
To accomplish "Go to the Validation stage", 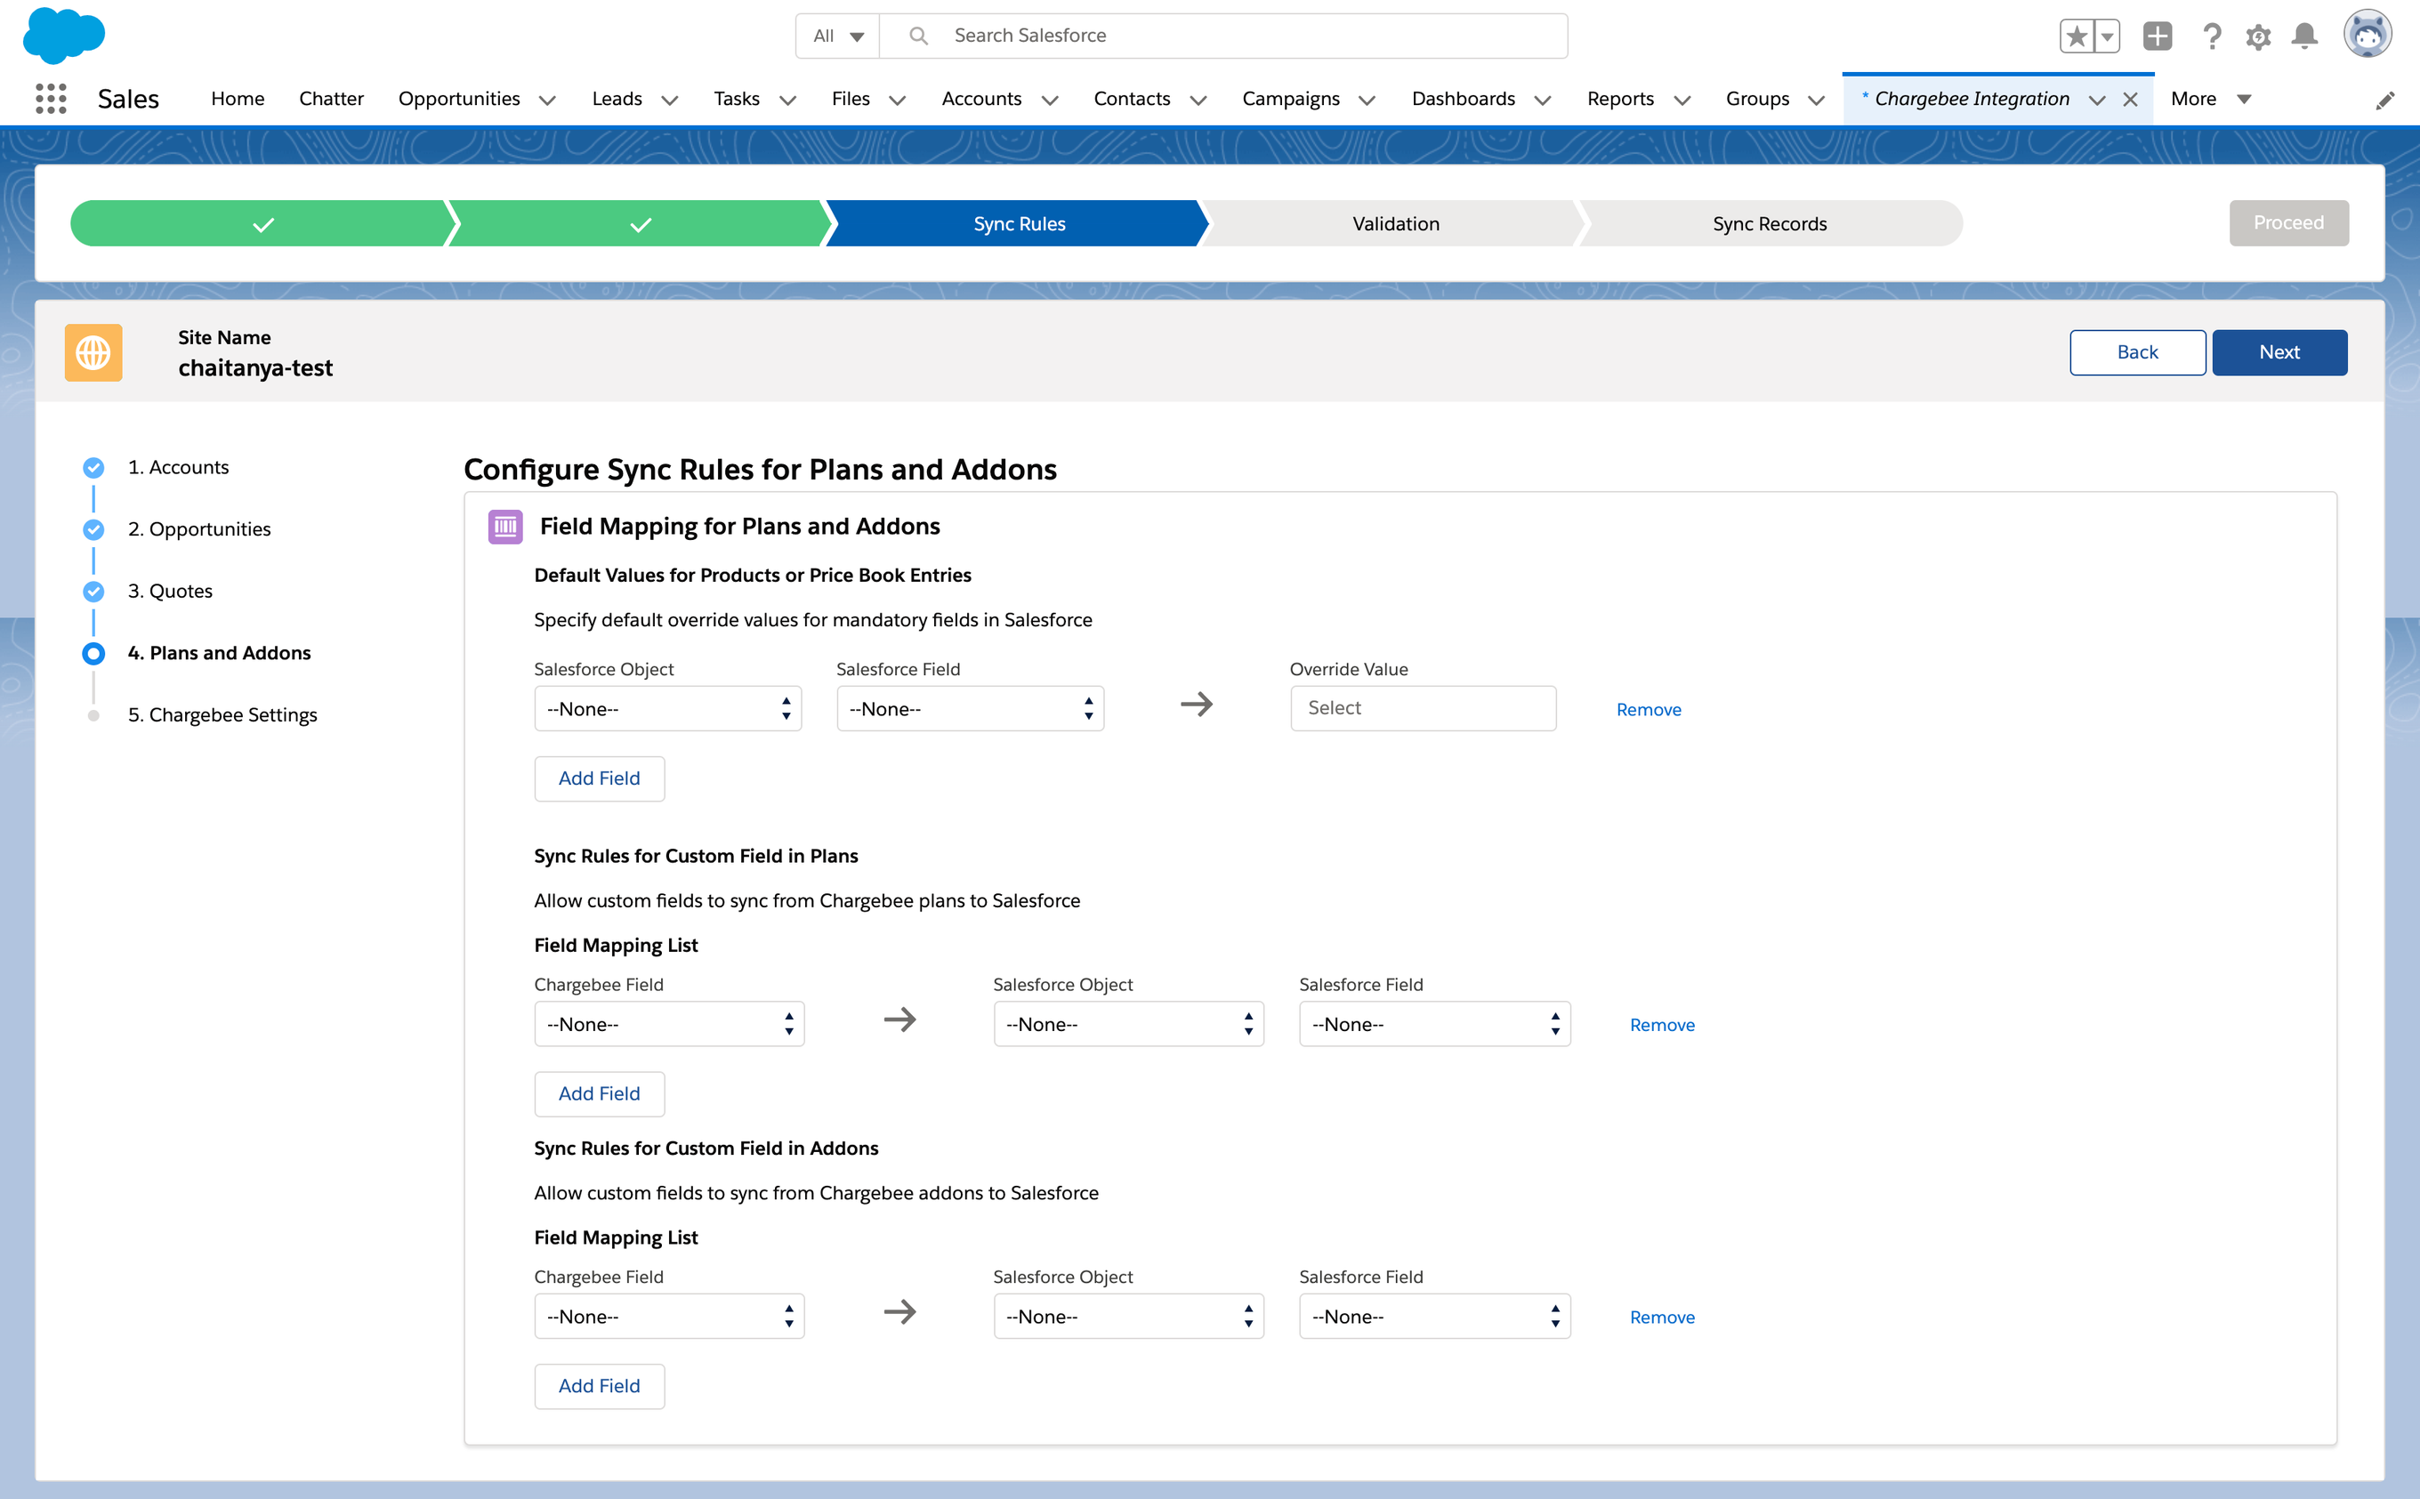I will (1395, 224).
